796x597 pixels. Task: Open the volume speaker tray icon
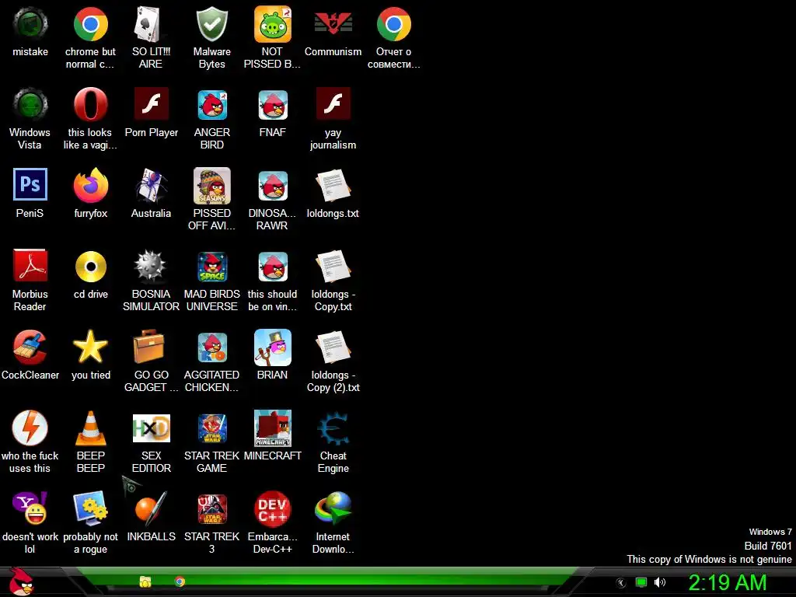click(x=660, y=582)
